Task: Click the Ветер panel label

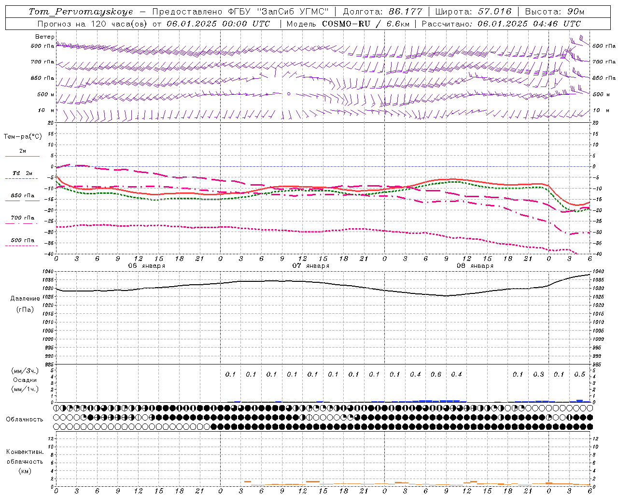Action: click(x=45, y=37)
